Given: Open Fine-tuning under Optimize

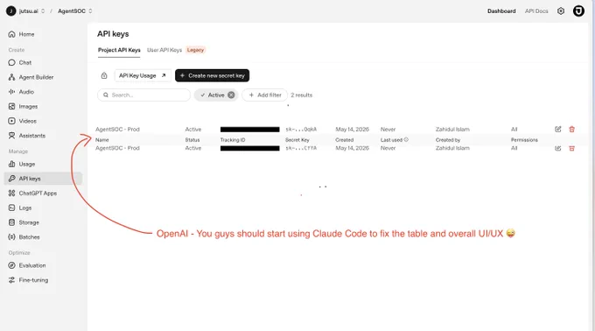Looking at the screenshot, I should (29, 280).
